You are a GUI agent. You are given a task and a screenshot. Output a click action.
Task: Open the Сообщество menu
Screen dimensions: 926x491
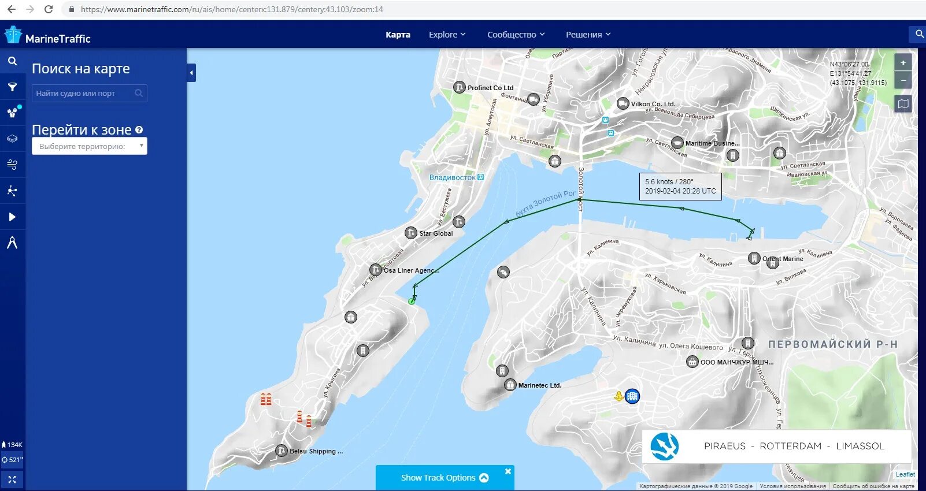516,35
